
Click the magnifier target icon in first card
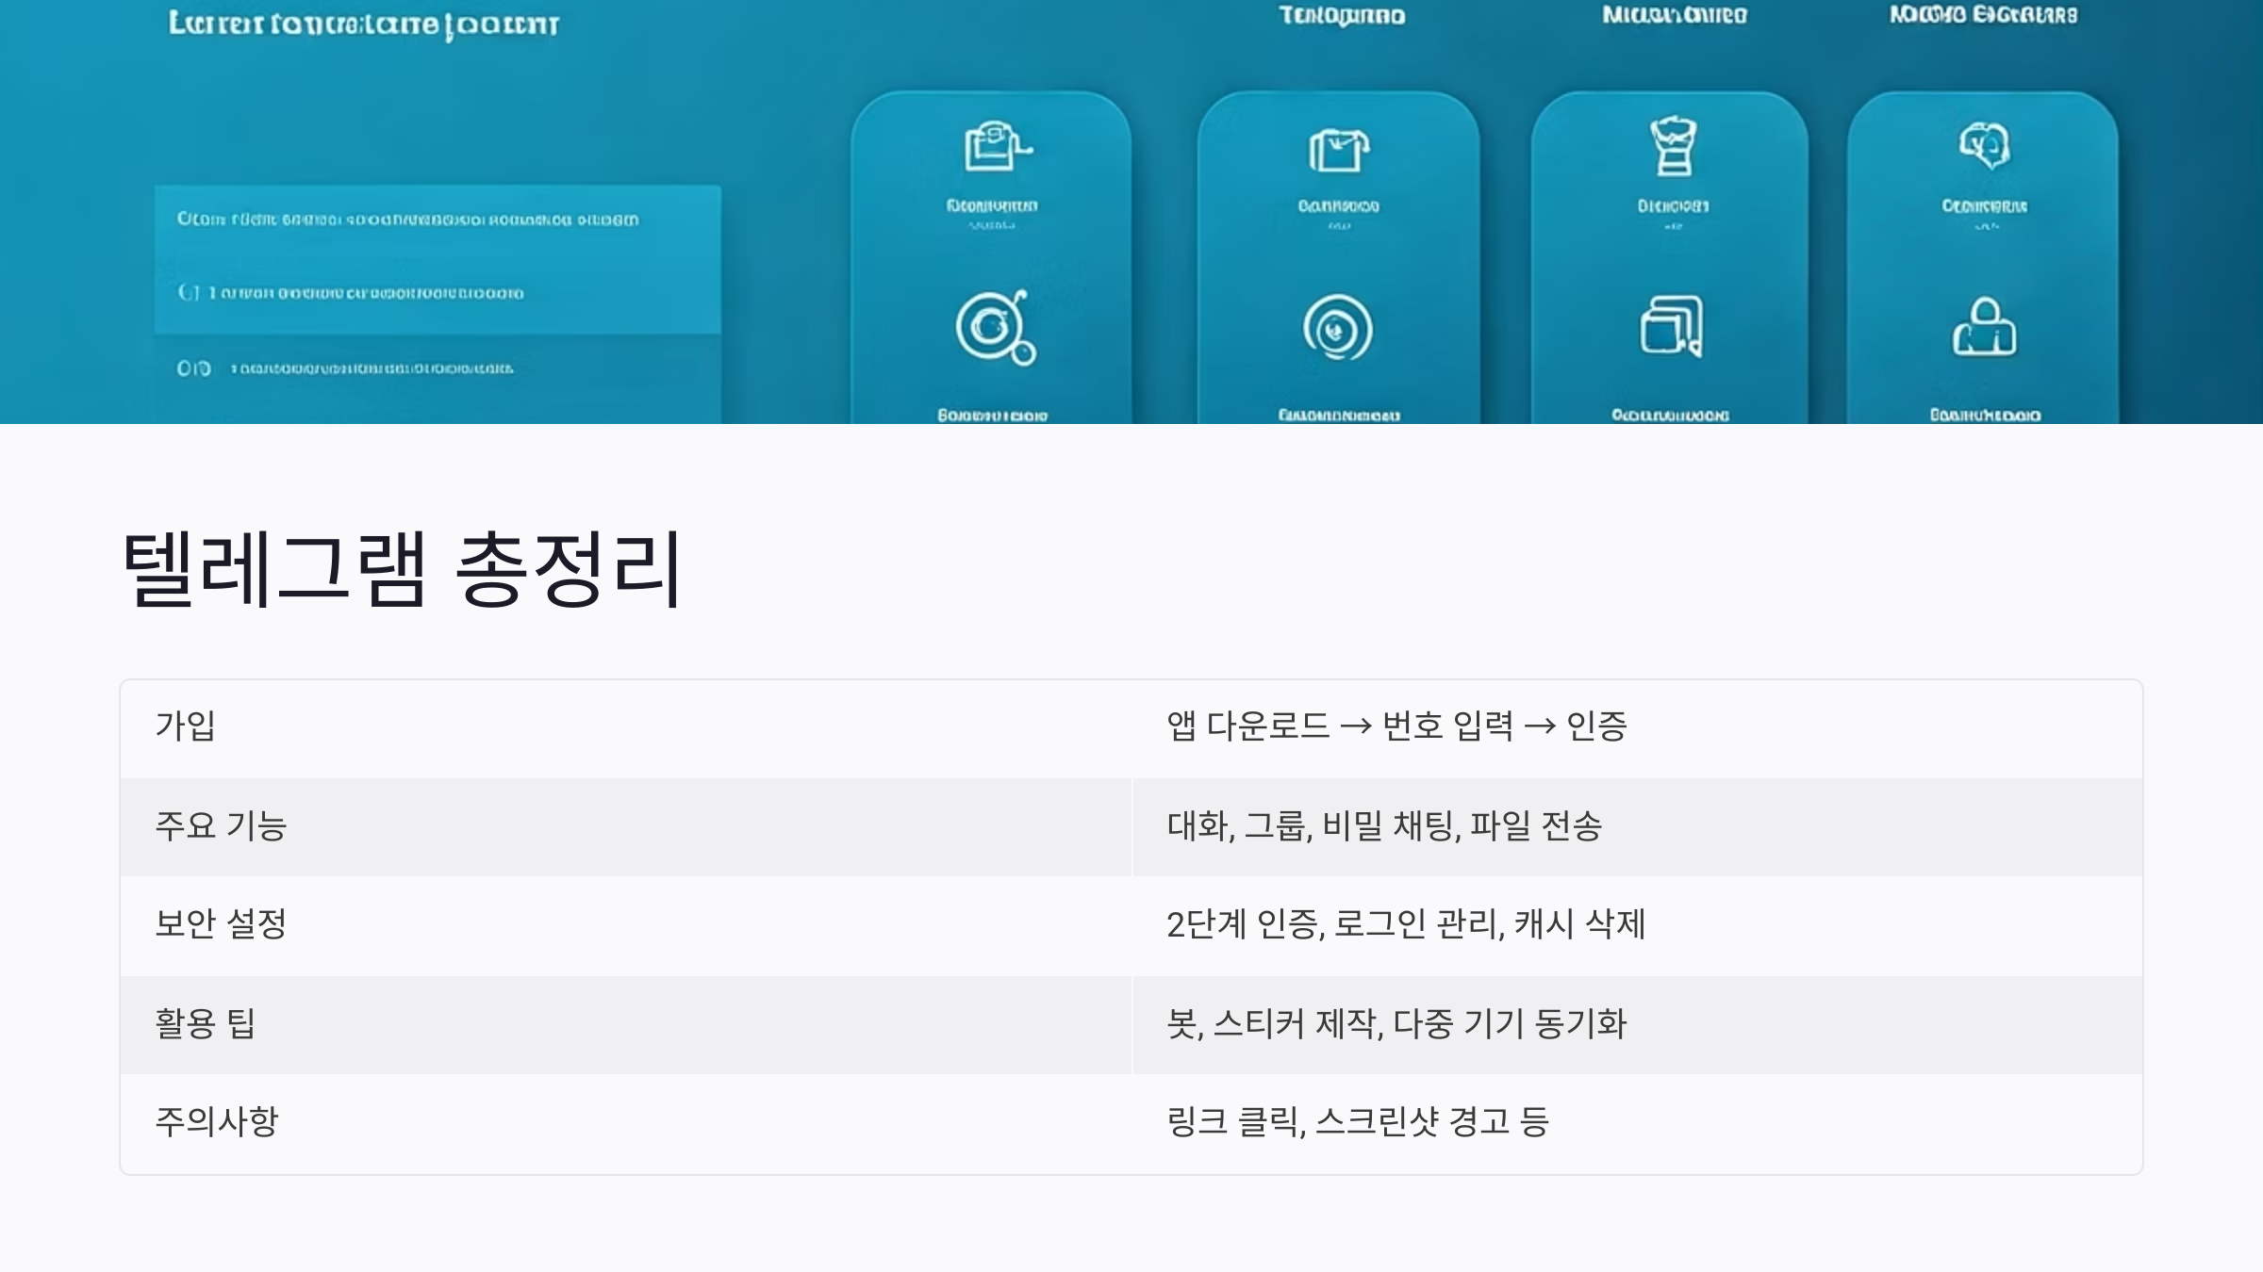(x=995, y=327)
